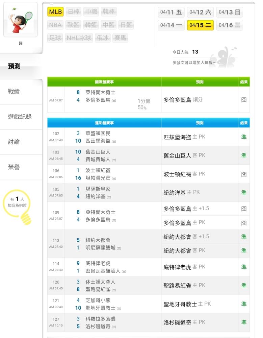
Task: Click 華盛頓國民 team name in game 102
Action: coord(98,133)
